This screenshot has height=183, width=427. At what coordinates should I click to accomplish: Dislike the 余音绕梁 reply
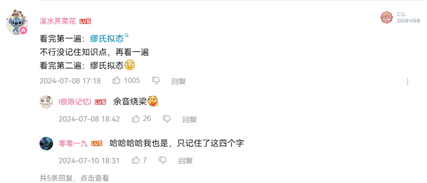pyautogui.click(x=167, y=119)
